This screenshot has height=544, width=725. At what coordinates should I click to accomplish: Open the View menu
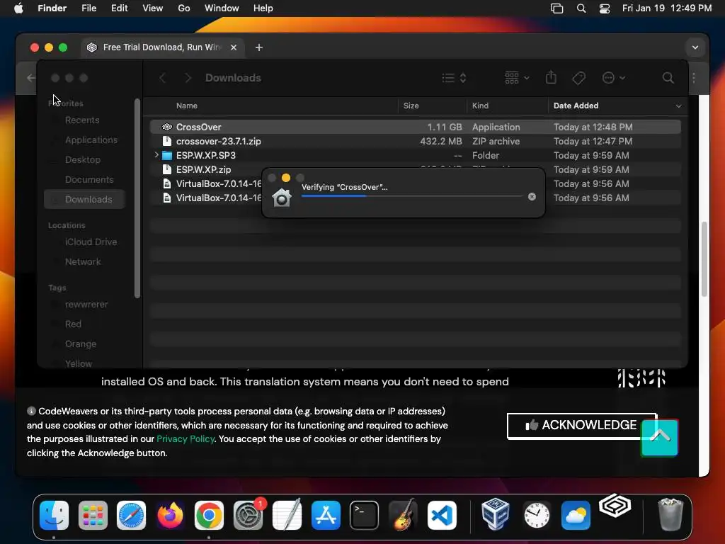coord(153,8)
